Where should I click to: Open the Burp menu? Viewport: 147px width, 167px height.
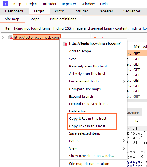[x=17, y=4]
